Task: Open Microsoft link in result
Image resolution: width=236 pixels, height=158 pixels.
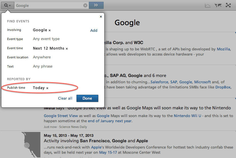Action: click(202, 82)
